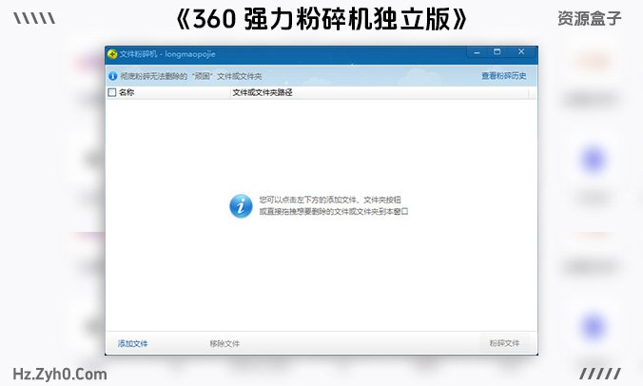This screenshot has height=386, width=643.
Task: Click the banner text 彻底粉碎无法删除的“顽固”文件或文件夹
Action: [190, 76]
